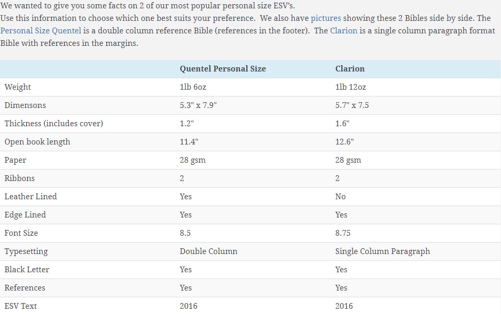
Task: Select the "No" cell in Leather Lined row
Action: coord(340,197)
